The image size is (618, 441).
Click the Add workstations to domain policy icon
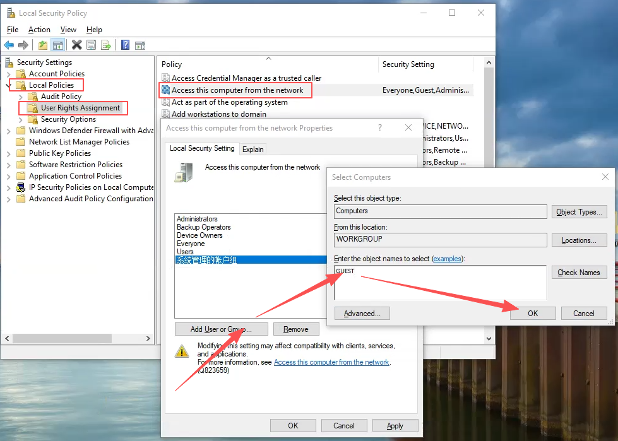point(165,114)
